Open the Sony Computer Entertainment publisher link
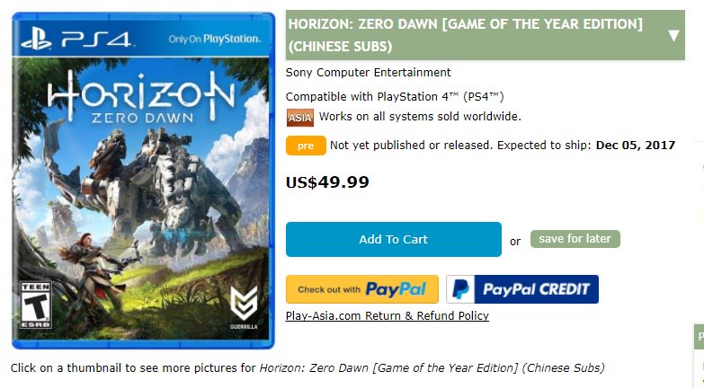This screenshot has height=389, width=704. pos(368,73)
